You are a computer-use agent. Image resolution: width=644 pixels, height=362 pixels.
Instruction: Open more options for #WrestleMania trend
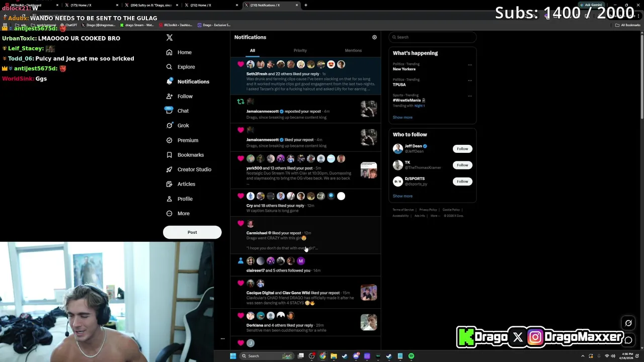470,96
